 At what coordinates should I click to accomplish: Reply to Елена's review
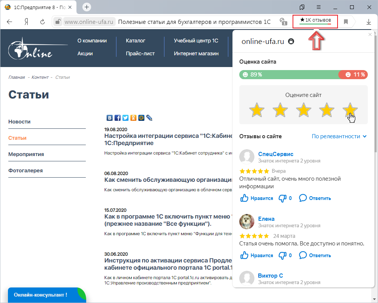[315, 255]
